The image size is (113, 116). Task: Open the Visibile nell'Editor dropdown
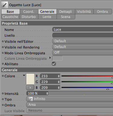82,41
